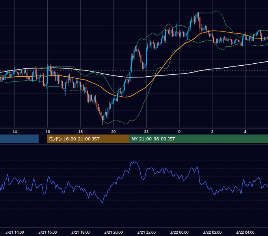
Task: Click the 16 hour axis label
Action: pos(48,132)
